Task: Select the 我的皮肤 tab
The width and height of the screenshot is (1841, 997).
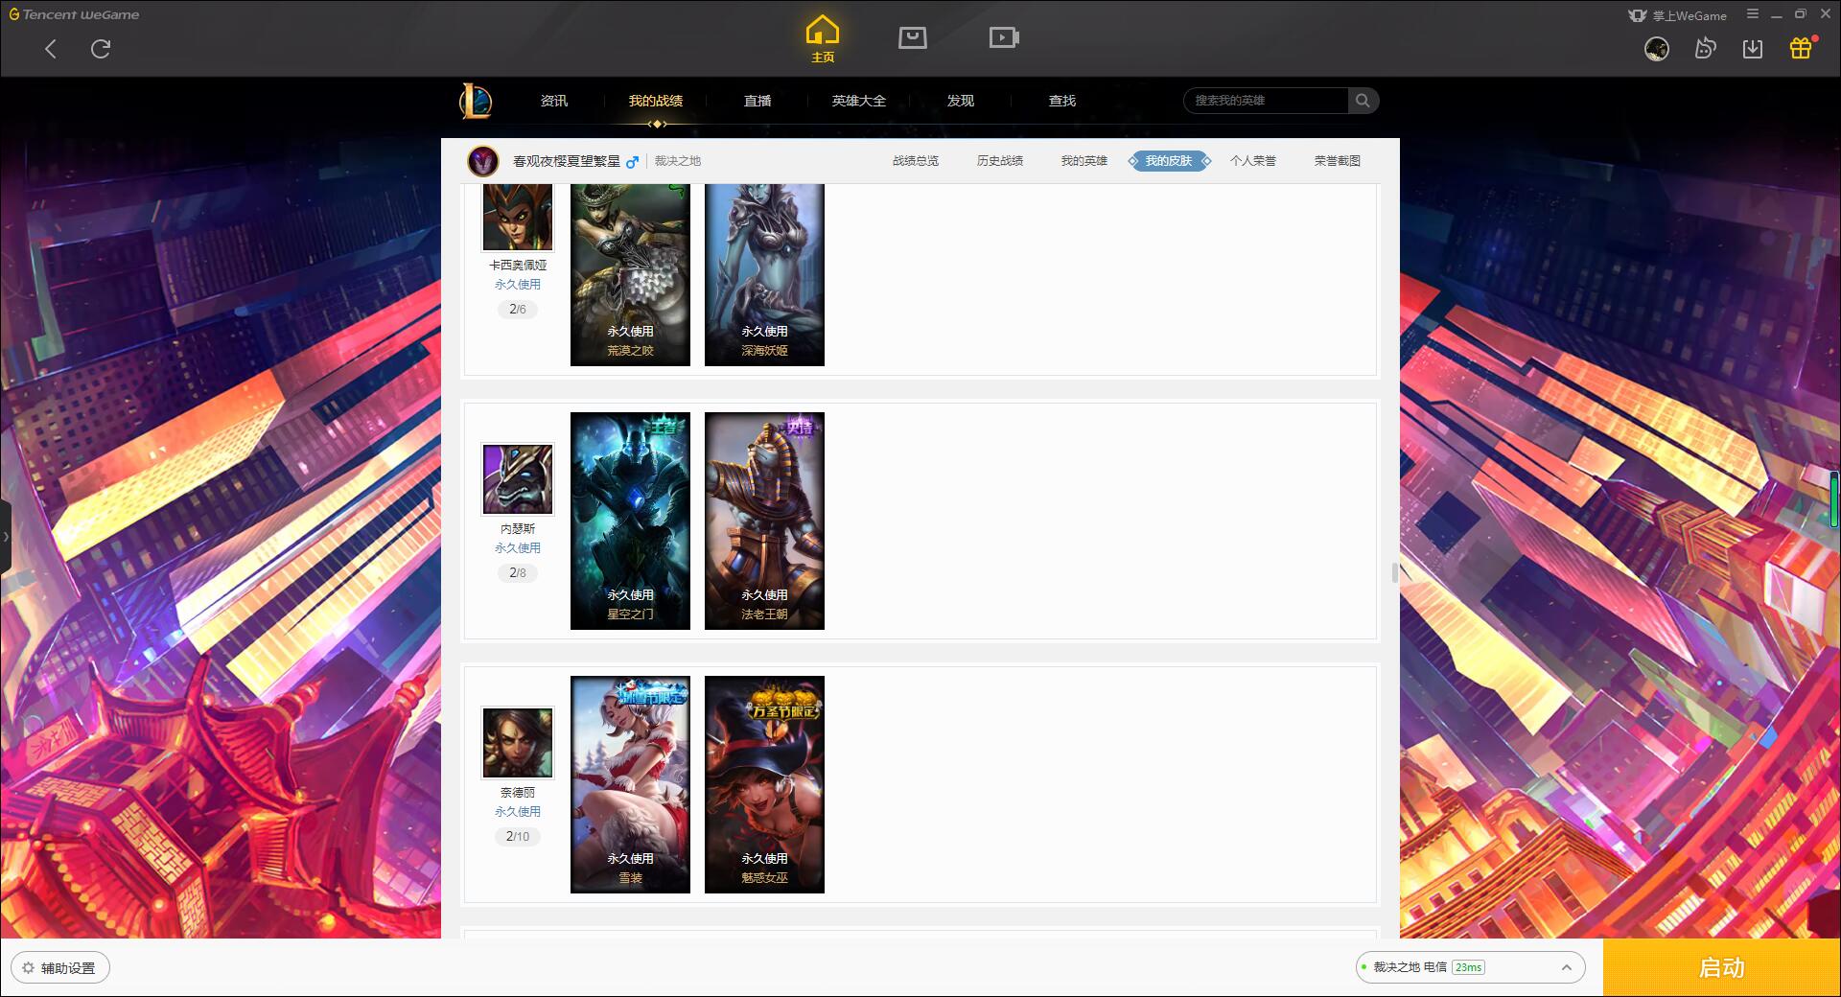Action: coord(1169,161)
